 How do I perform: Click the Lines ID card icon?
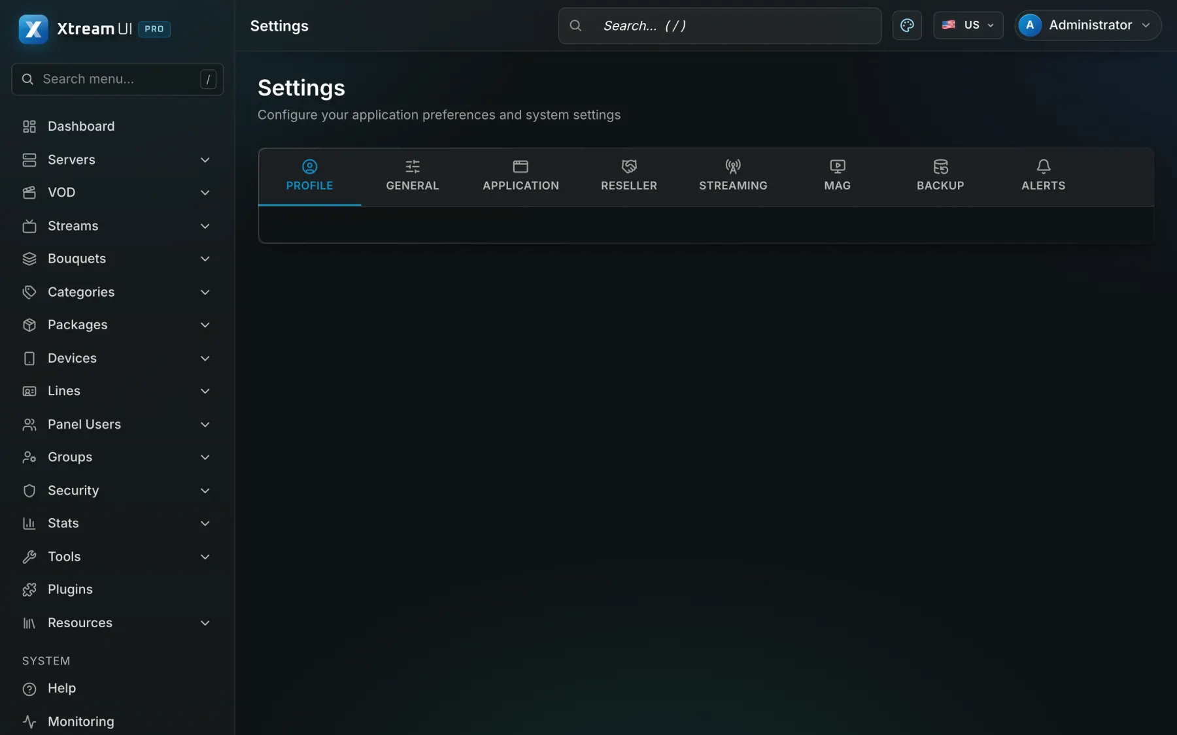(x=29, y=391)
